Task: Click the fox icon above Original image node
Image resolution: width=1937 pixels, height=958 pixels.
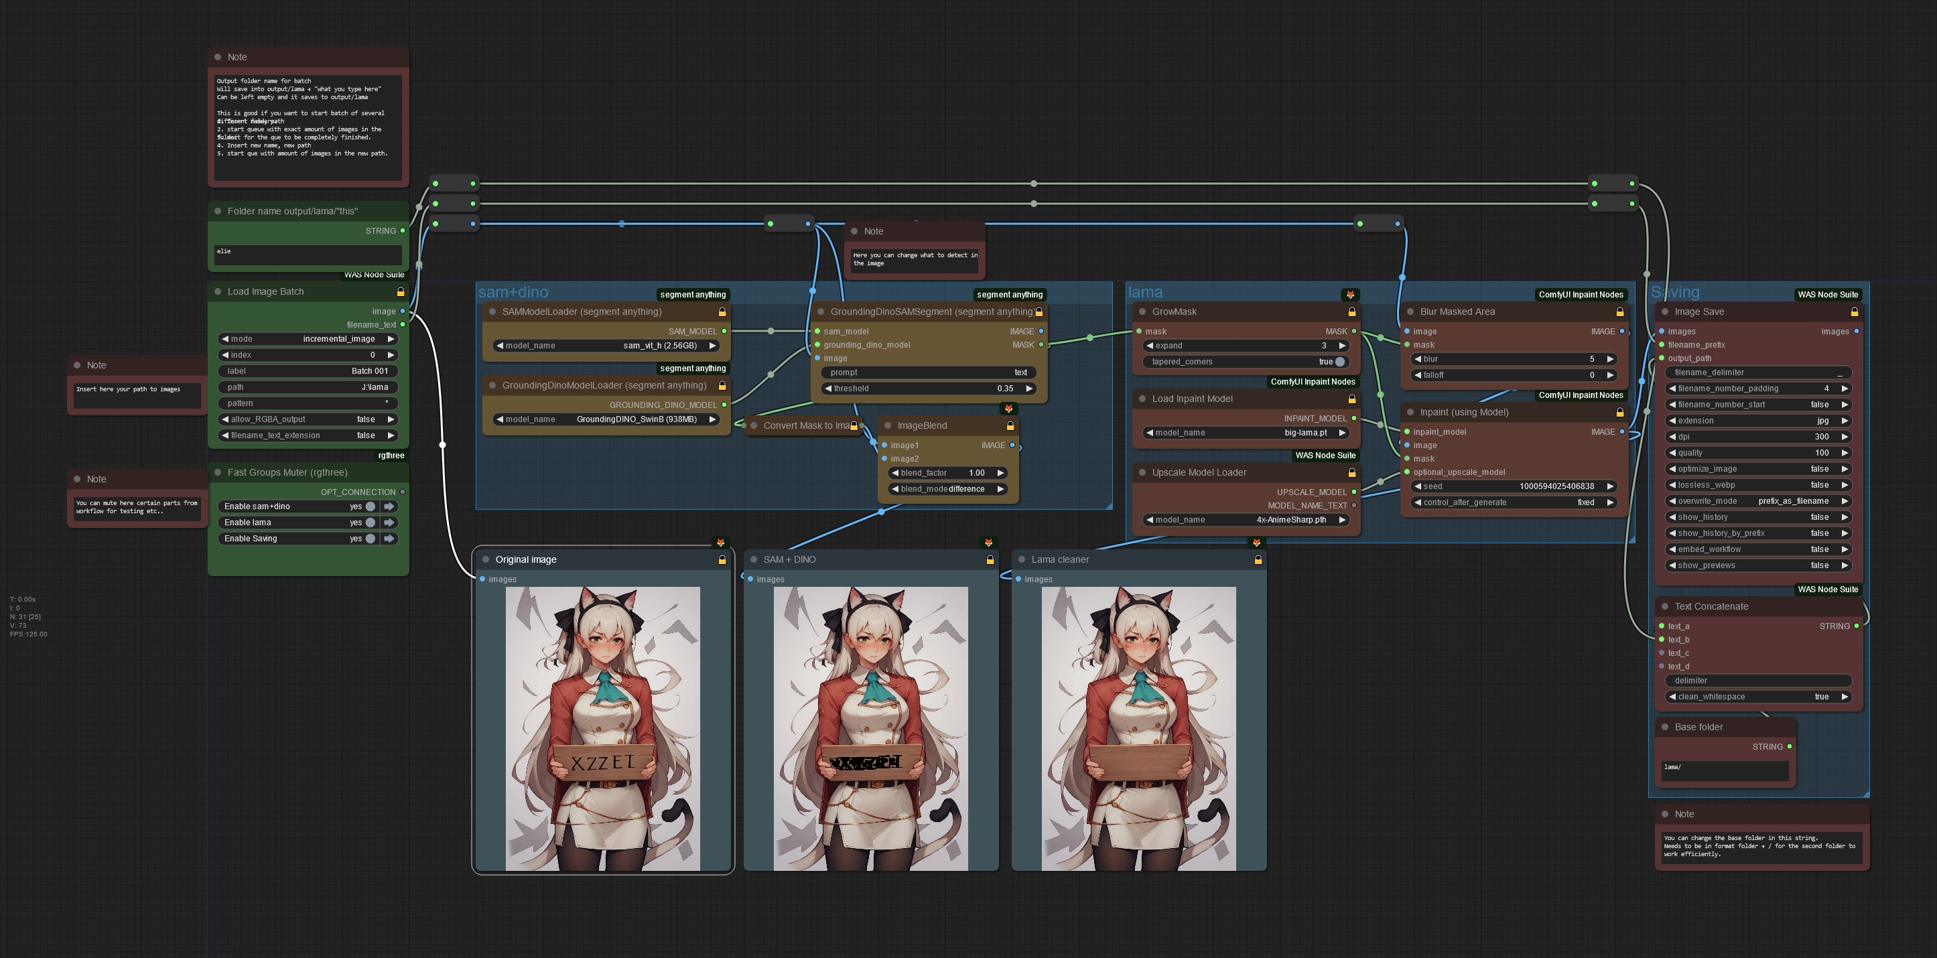Action: point(720,542)
